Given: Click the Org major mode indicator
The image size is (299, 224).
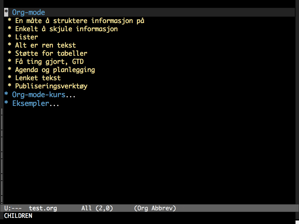Looking at the screenshot, I should pyautogui.click(x=143, y=208).
